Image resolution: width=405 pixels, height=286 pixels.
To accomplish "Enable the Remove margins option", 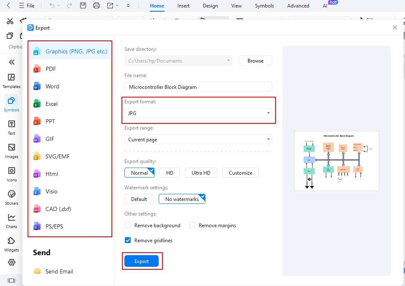I will (x=192, y=225).
